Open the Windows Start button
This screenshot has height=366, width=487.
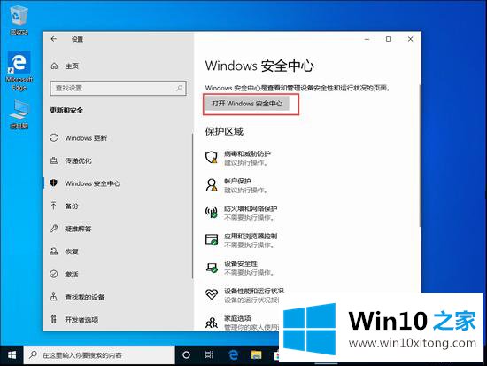(12, 355)
